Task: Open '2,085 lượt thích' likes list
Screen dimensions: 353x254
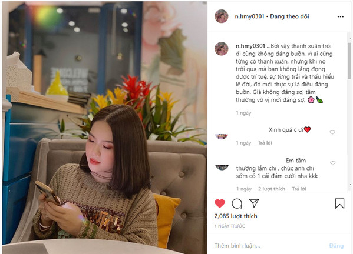Action: (236, 216)
